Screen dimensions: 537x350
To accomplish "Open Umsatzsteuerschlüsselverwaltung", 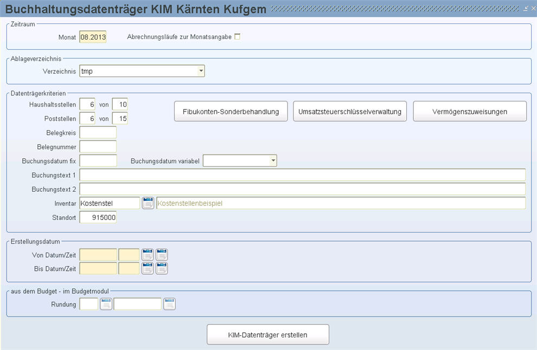I will click(x=350, y=111).
